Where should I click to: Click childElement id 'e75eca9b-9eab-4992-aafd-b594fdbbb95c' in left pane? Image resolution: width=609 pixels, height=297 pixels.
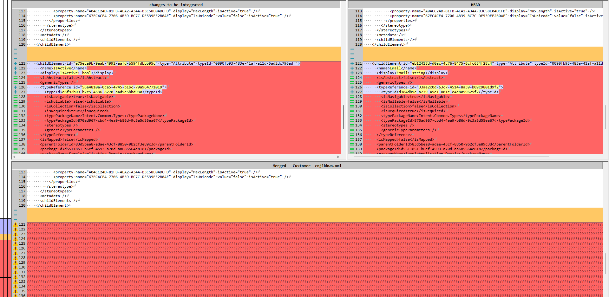(x=115, y=63)
